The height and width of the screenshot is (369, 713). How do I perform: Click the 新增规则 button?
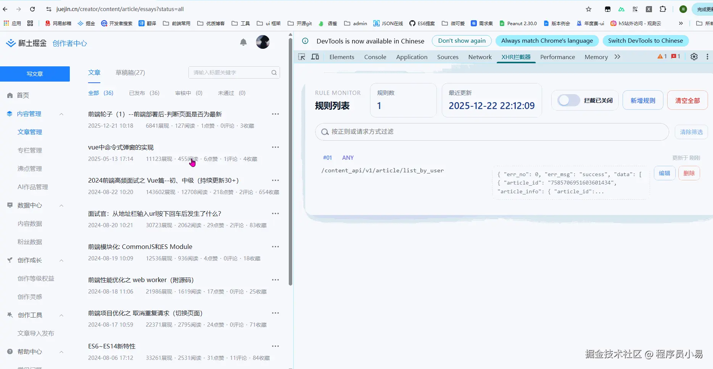tap(642, 100)
